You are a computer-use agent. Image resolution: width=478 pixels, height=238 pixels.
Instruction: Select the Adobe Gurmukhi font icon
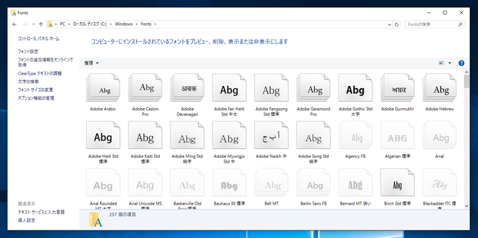pos(397,88)
